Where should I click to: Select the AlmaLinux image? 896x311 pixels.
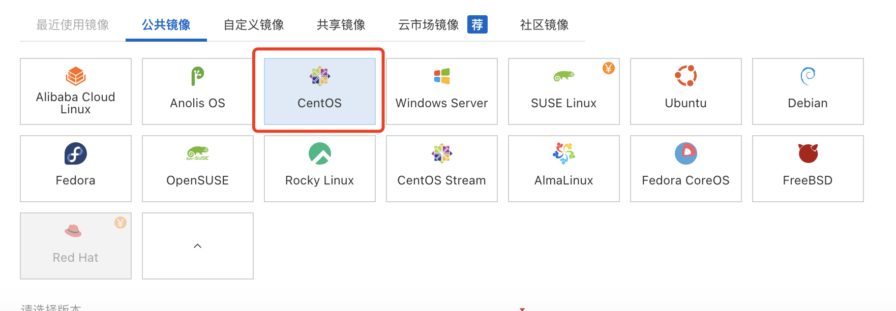coord(563,169)
